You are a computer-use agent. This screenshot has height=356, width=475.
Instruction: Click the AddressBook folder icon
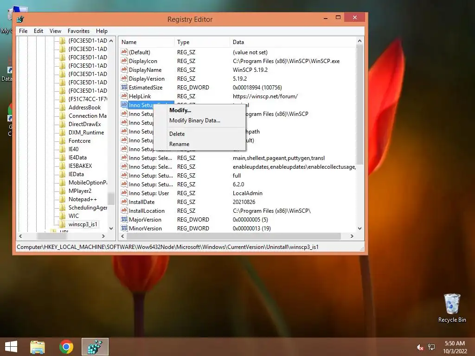click(63, 108)
